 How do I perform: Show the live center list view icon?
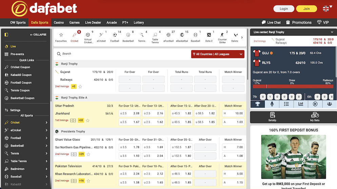click(286, 104)
